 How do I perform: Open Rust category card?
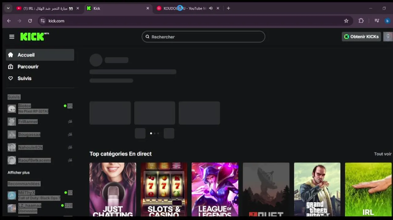point(266,189)
